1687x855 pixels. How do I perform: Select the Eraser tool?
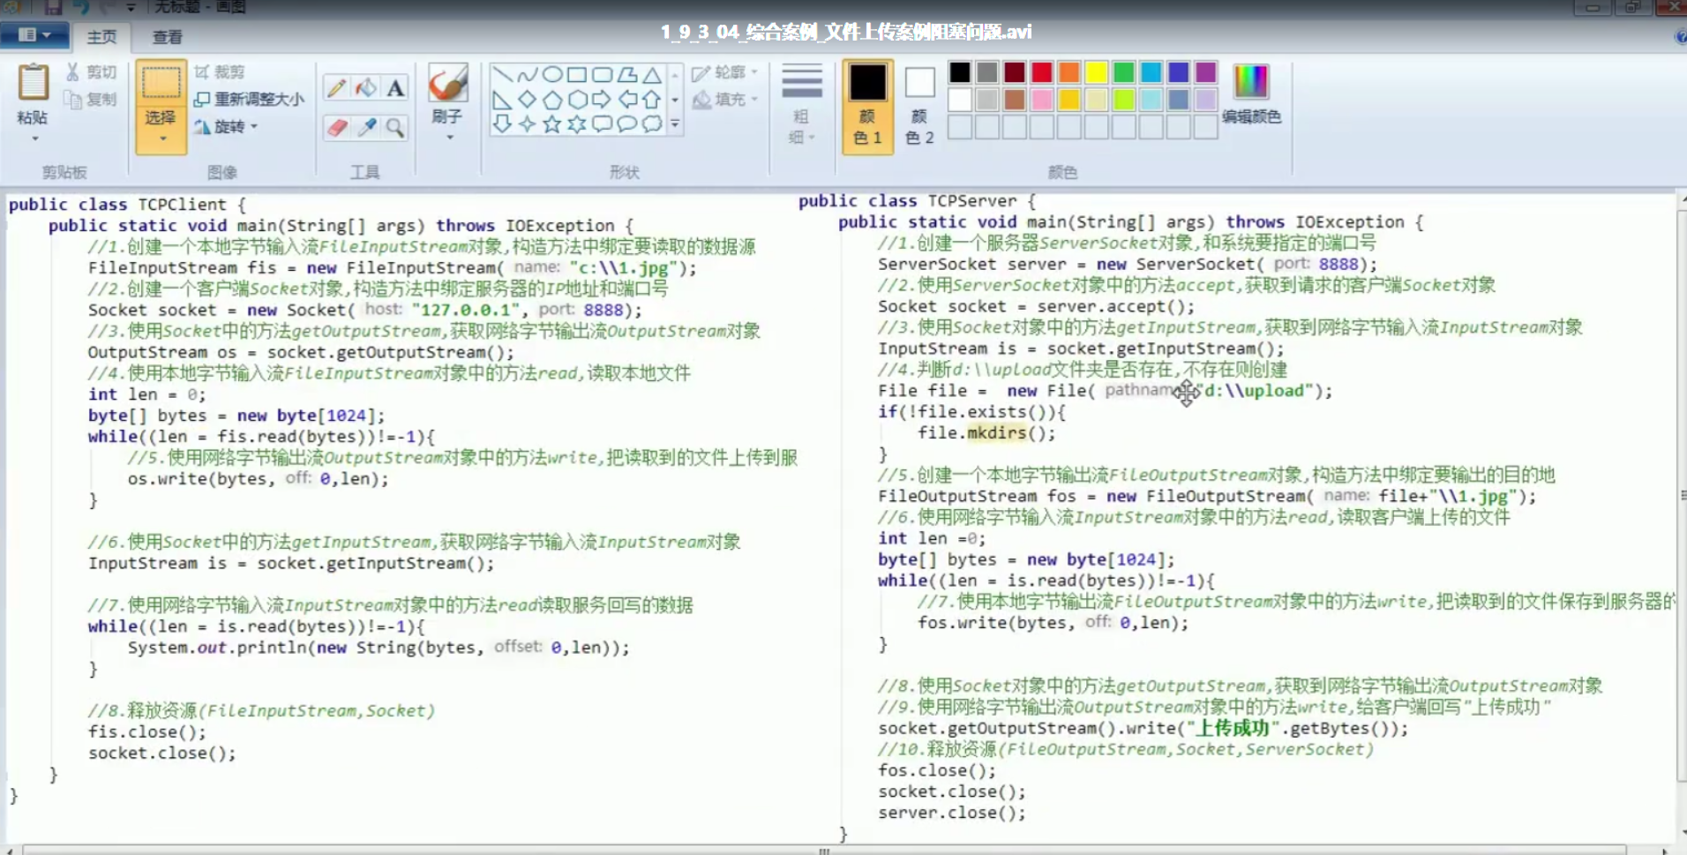click(x=336, y=128)
